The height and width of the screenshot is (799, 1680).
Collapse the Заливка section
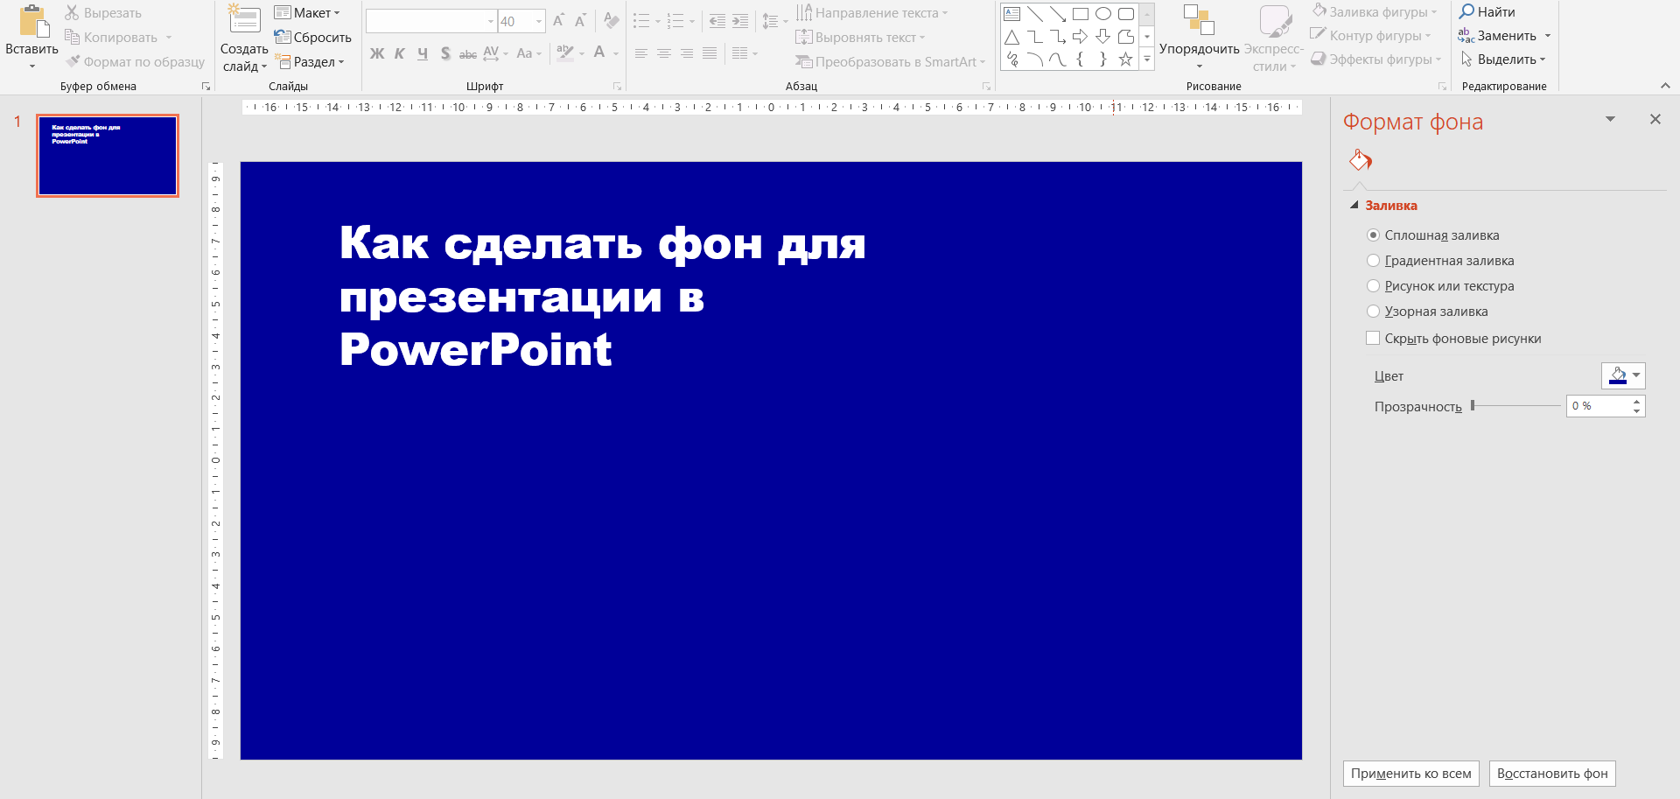[x=1354, y=205]
